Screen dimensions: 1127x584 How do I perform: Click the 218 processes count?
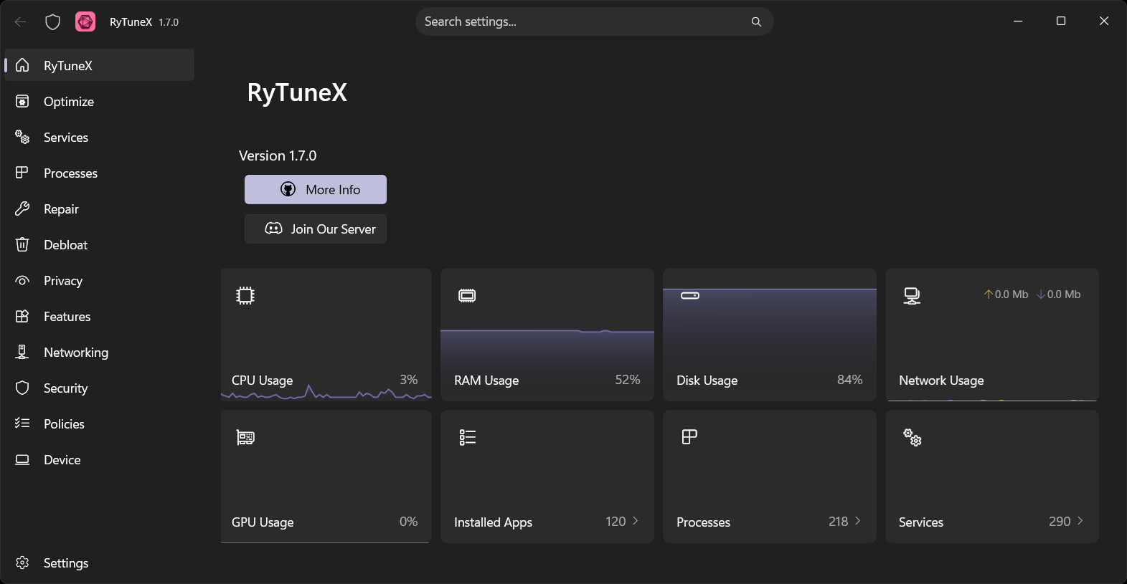[x=838, y=522]
